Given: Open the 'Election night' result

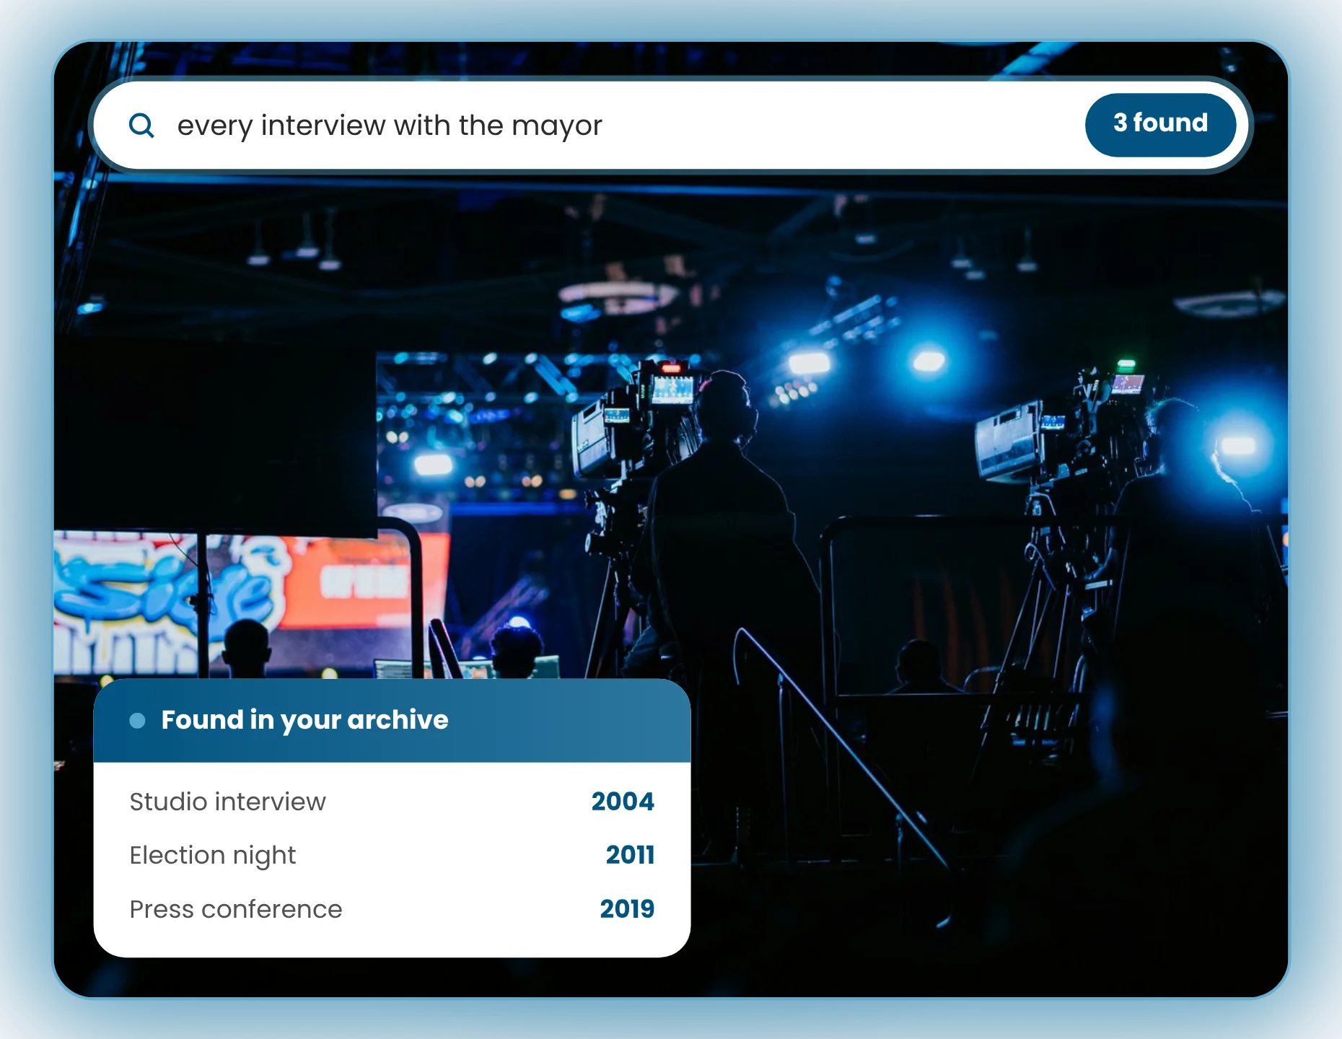Looking at the screenshot, I should 392,855.
